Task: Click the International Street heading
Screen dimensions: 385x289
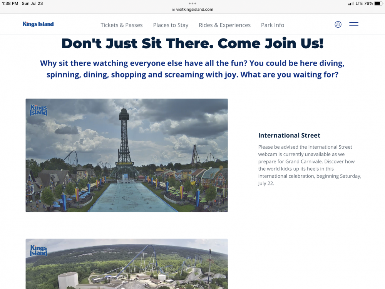Action: [289, 135]
